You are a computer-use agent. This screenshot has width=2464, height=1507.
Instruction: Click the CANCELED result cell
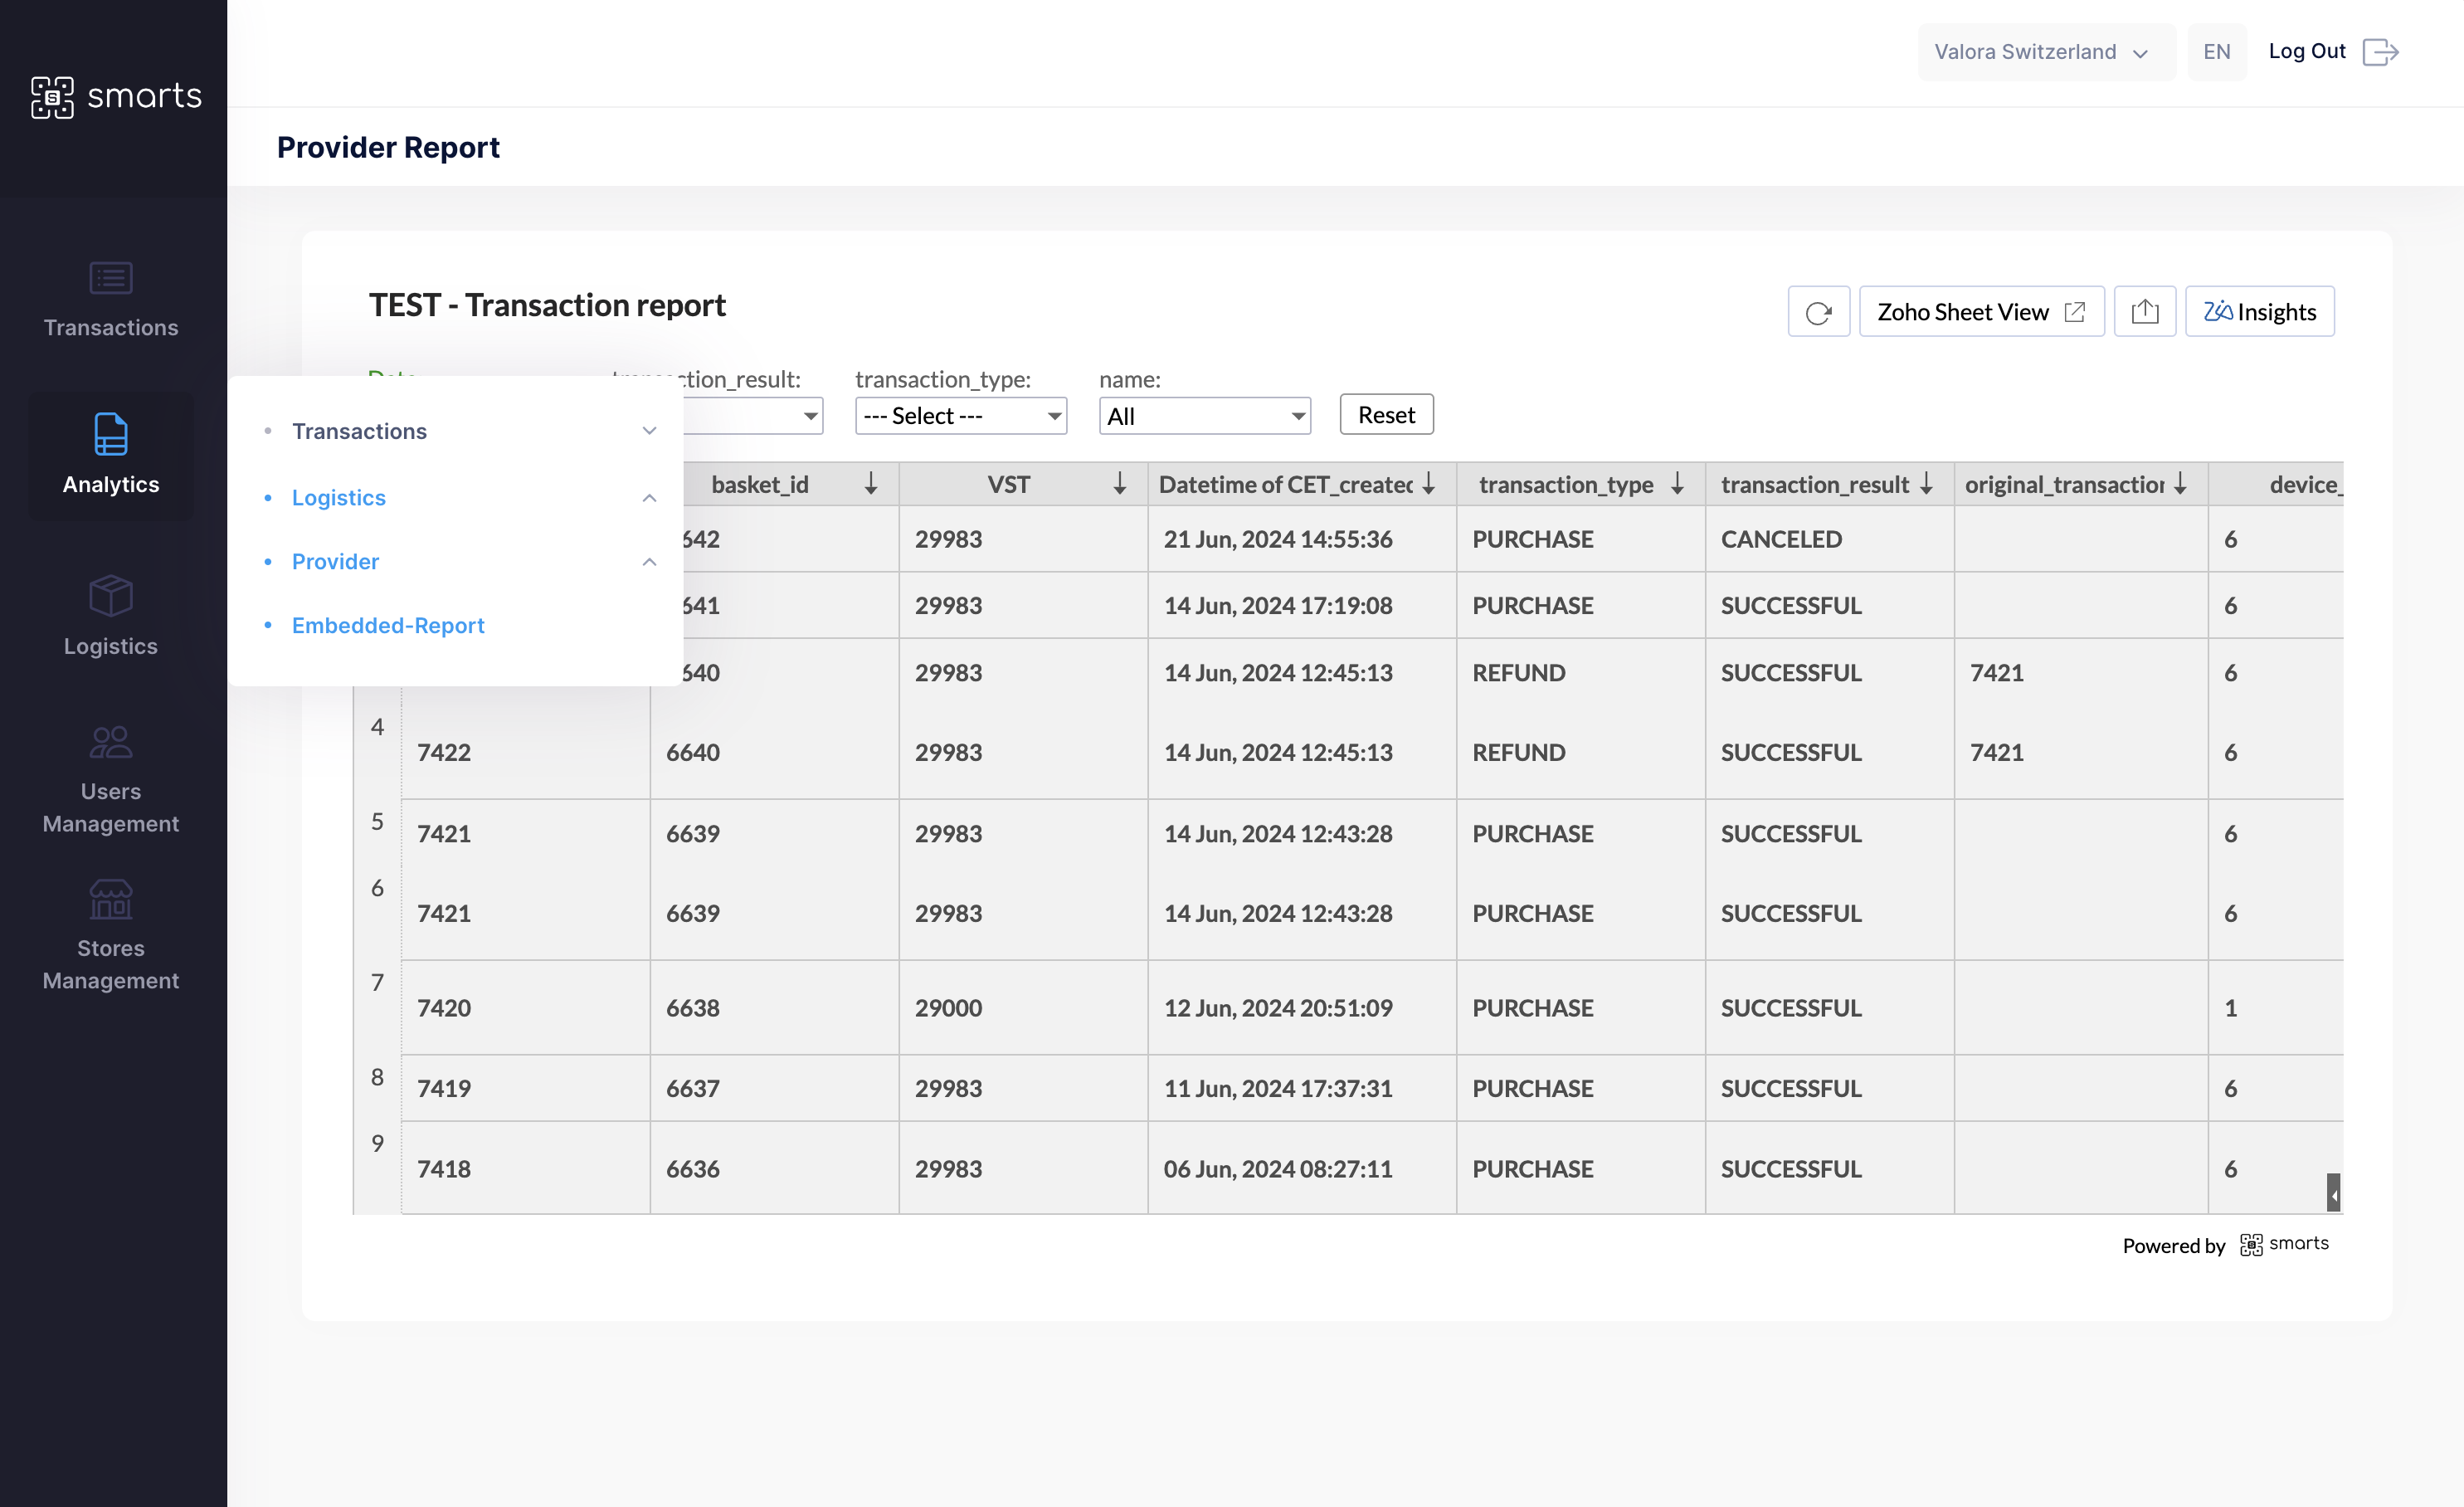coord(1829,538)
